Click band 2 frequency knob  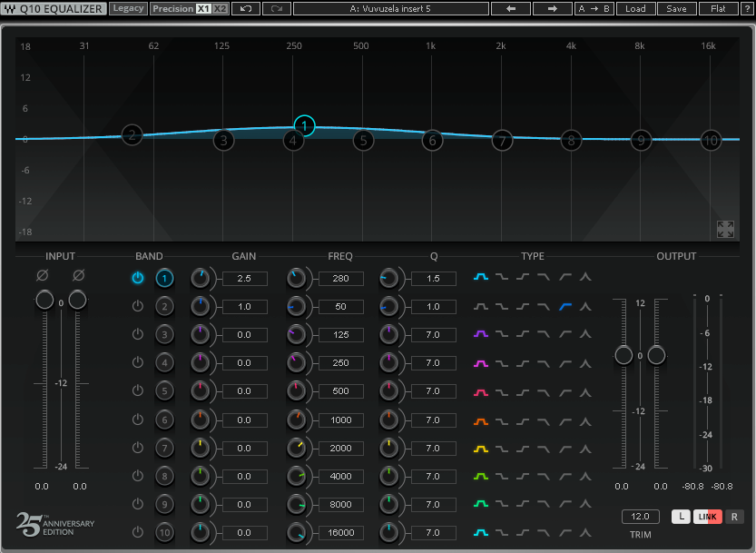point(296,306)
